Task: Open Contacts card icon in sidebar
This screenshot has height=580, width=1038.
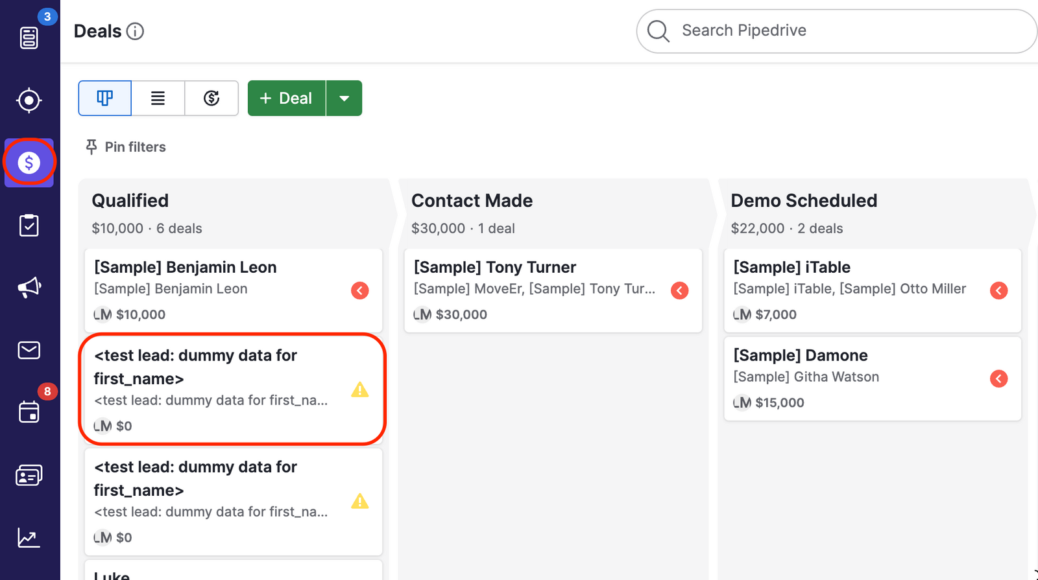Action: pyautogui.click(x=29, y=475)
